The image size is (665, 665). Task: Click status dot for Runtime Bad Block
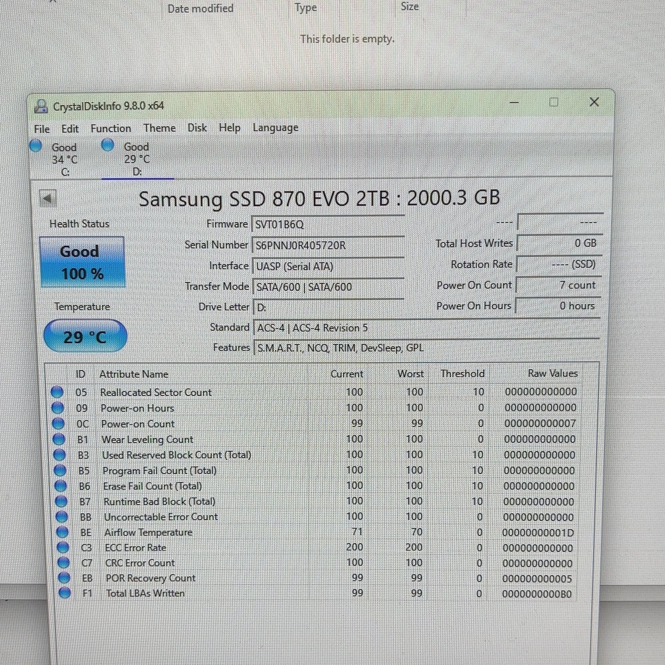[x=61, y=501]
